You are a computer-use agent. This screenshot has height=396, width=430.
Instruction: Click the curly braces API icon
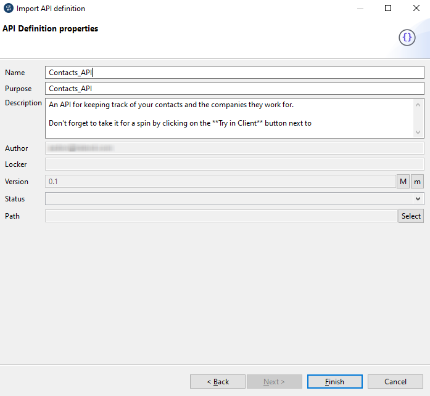pyautogui.click(x=407, y=38)
